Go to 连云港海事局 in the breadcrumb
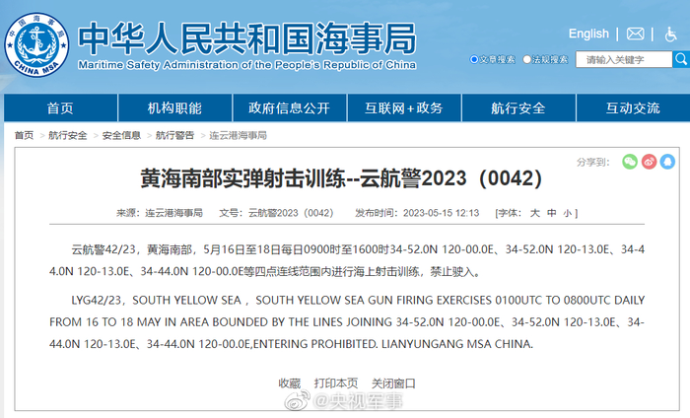 239,135
